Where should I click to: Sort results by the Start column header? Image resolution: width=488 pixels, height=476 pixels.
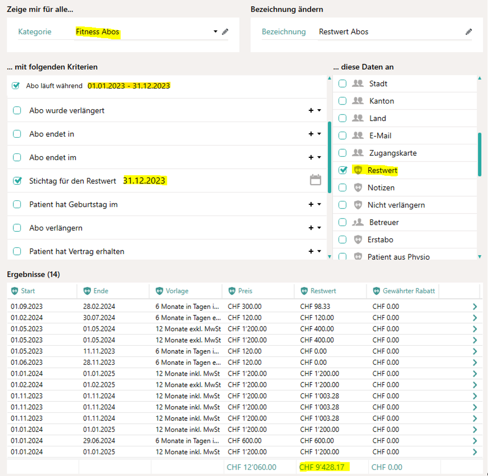pyautogui.click(x=28, y=291)
